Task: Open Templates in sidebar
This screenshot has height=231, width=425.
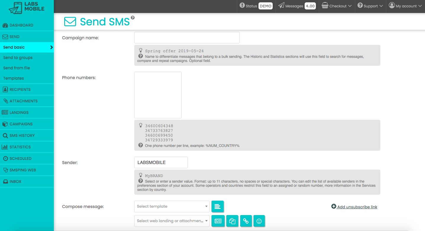Action: [27, 78]
